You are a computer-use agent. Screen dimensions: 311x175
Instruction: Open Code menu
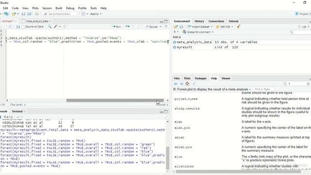(15, 8)
